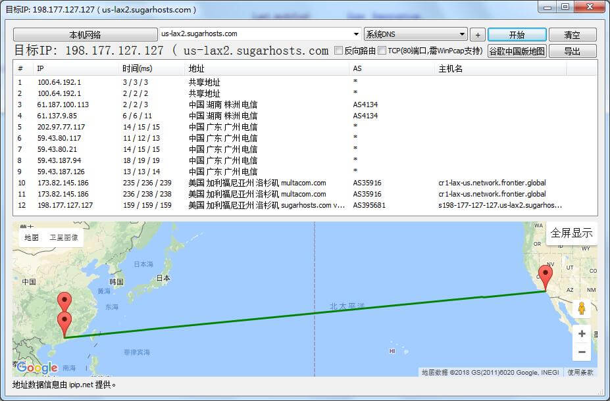Click the 本机网络 button
Viewport: 610px width, 401px height.
pos(85,35)
